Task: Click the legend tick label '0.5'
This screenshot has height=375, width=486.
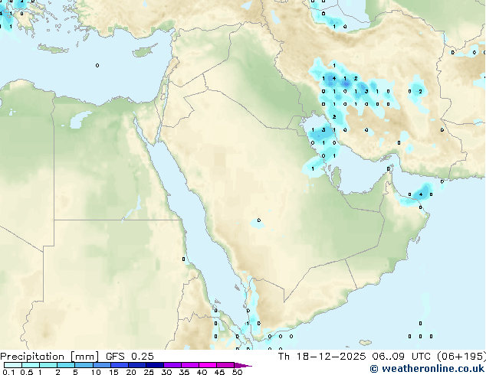Action: [x=26, y=372]
